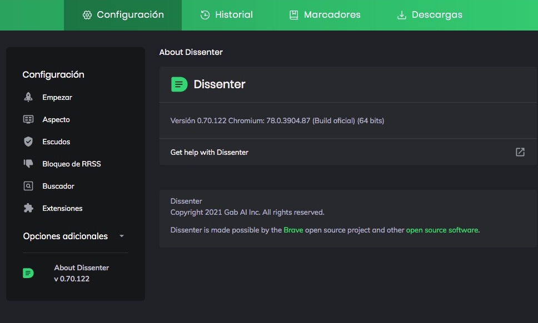
Task: Click the large Dissenter logo in the About panel
Action: 179,84
